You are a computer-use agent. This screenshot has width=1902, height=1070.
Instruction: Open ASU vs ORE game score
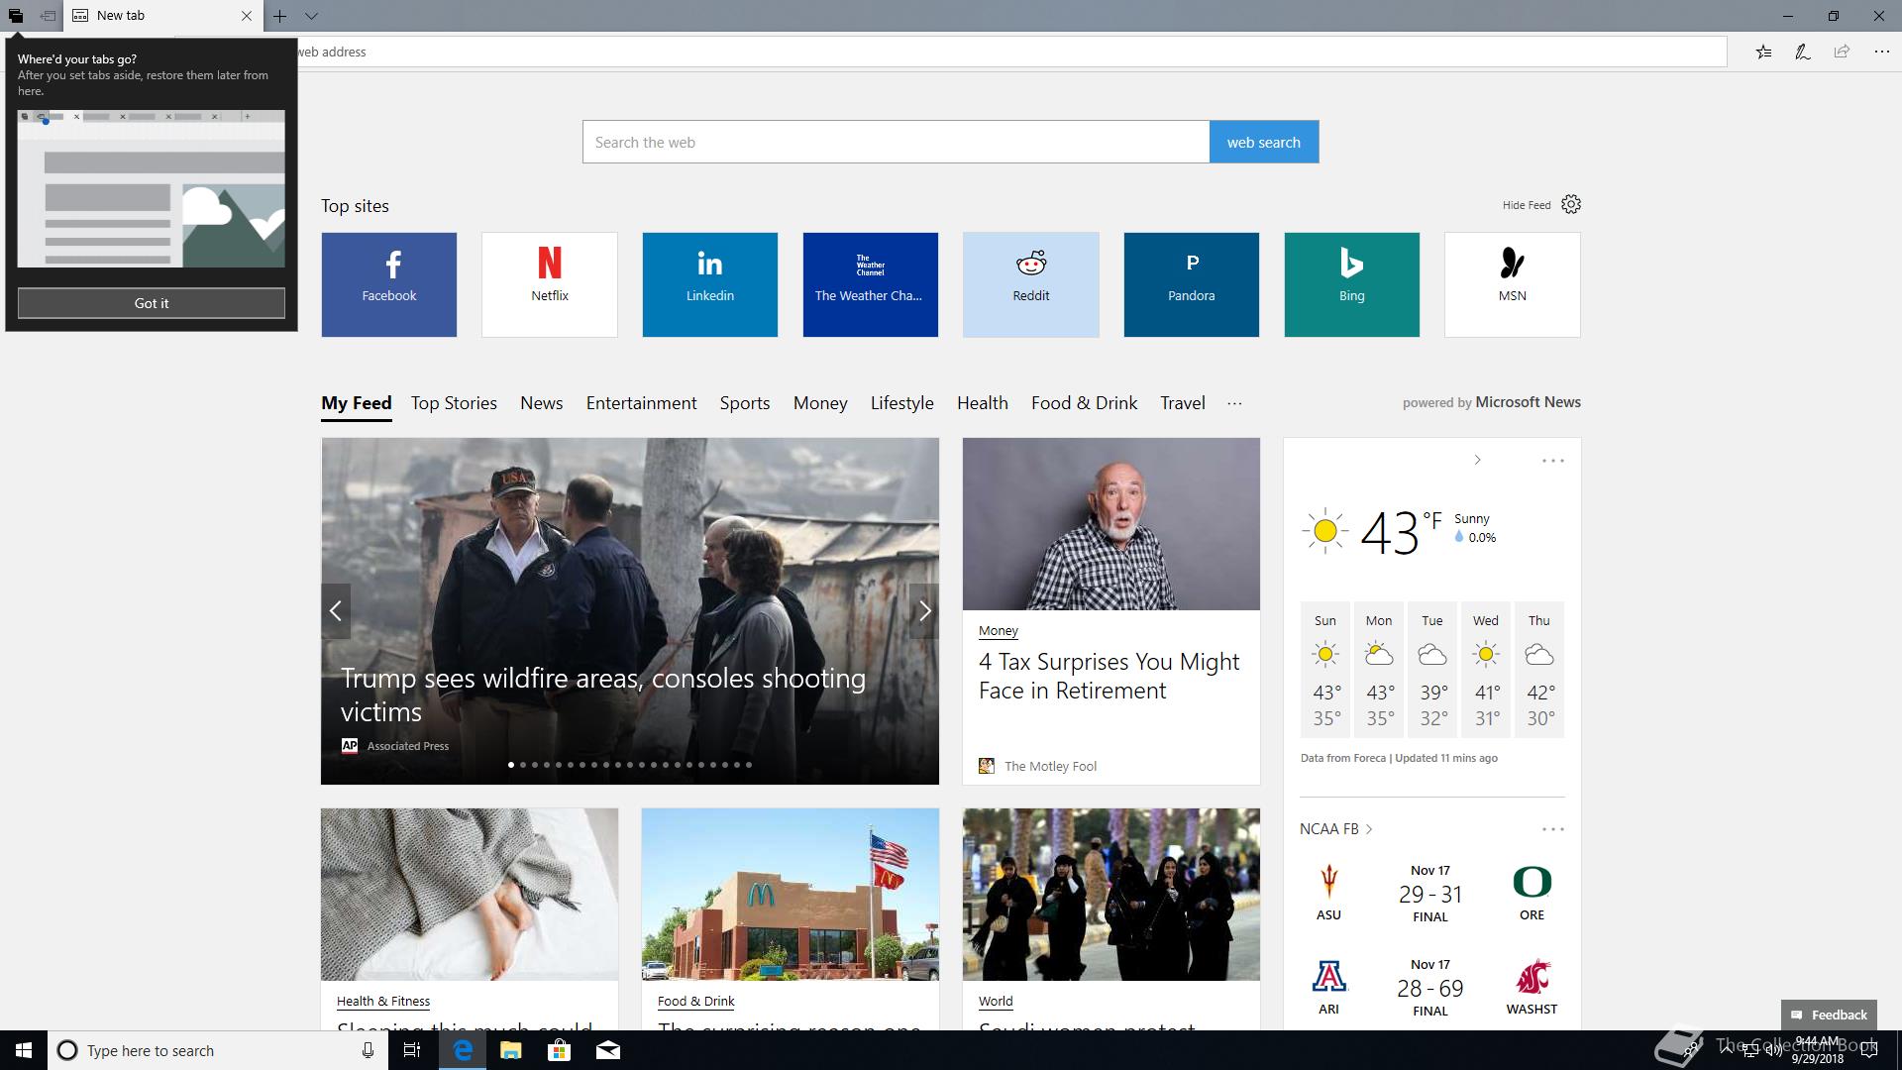pos(1430,894)
